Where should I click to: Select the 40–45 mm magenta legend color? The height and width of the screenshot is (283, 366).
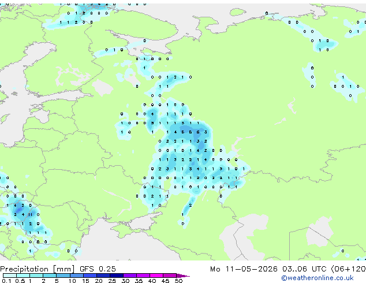coord(156,275)
